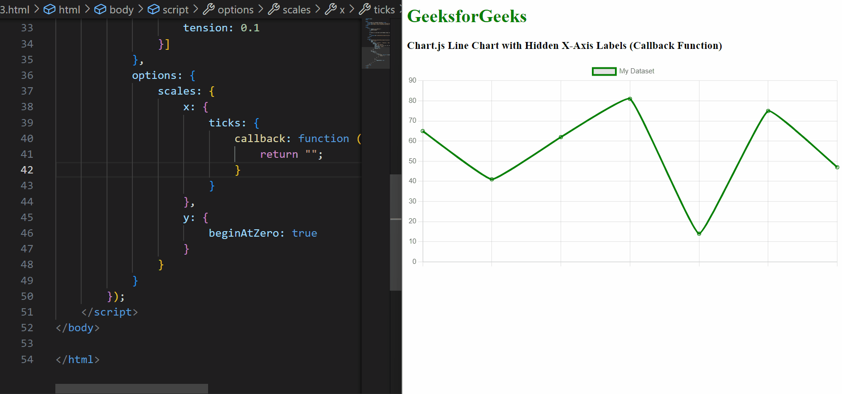Viewport: 842px width, 394px height.
Task: Click the chart data point at value 75
Action: pyautogui.click(x=768, y=111)
